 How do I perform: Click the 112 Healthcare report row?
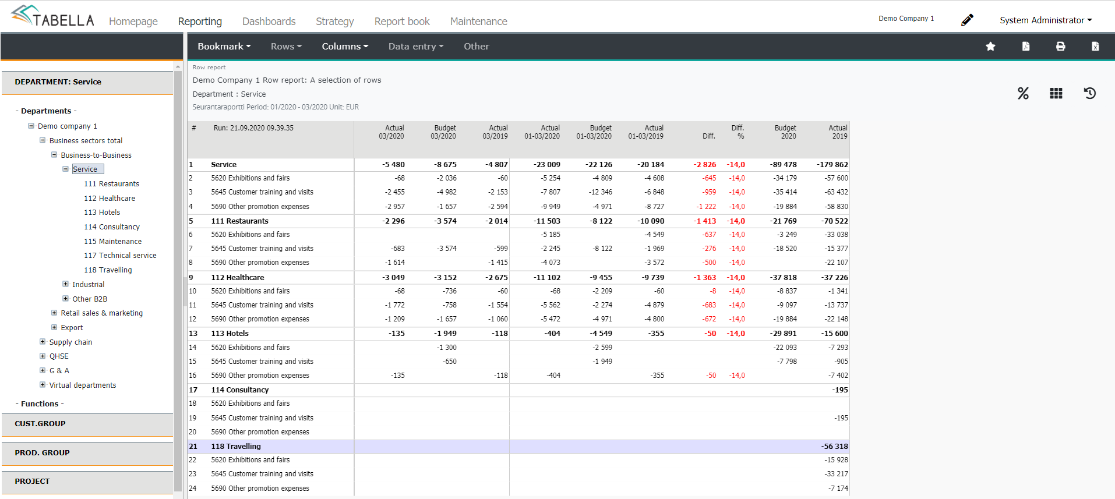click(x=238, y=278)
